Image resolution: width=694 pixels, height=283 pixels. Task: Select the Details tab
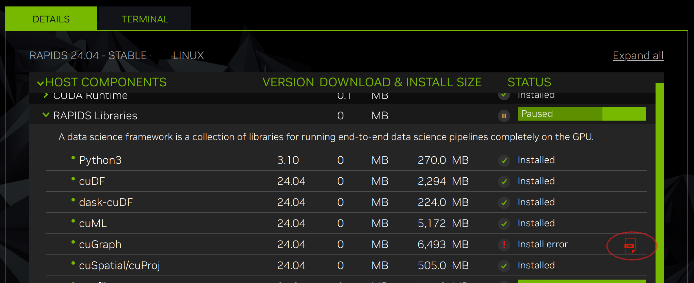tap(51, 19)
